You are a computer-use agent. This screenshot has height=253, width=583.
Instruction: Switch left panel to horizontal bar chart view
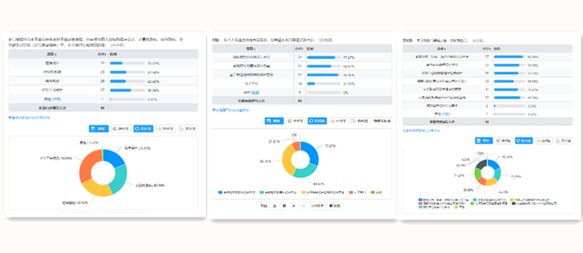(188, 128)
